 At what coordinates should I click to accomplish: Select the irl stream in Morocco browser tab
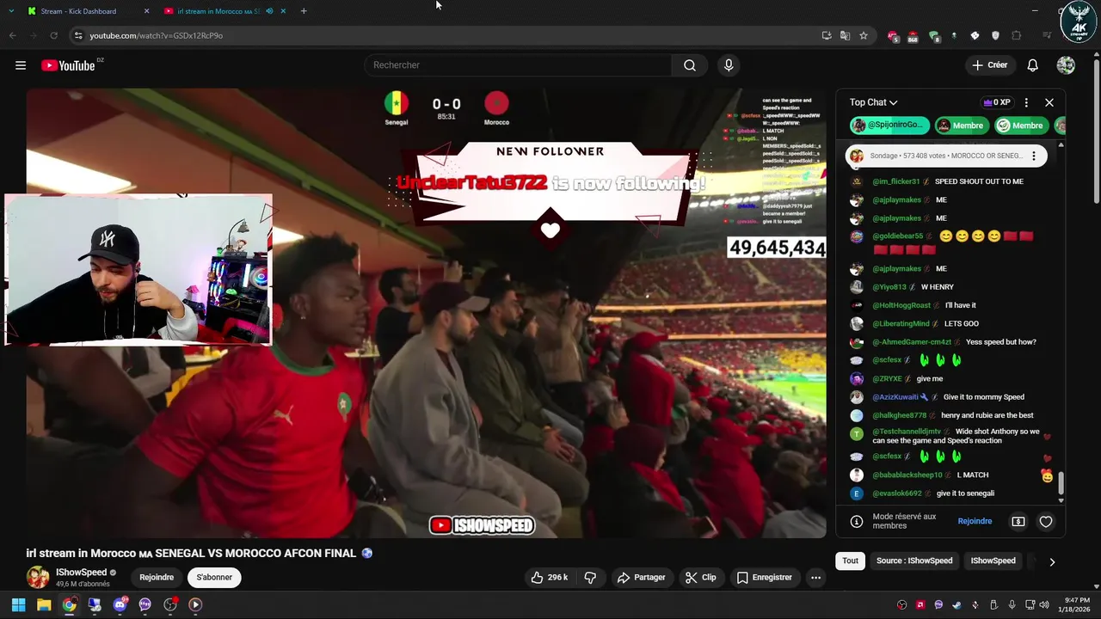point(225,11)
